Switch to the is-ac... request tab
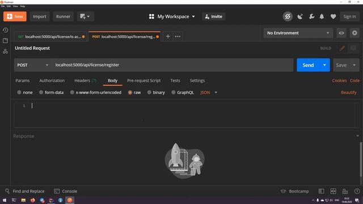This screenshot has height=204, width=363. point(50,36)
